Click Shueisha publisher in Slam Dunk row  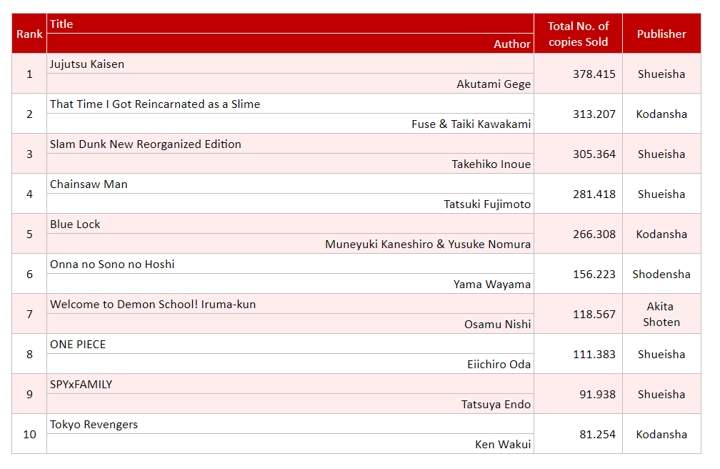coord(661,154)
